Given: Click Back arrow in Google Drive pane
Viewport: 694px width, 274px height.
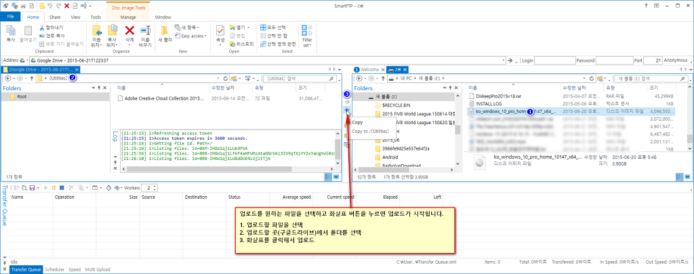Looking at the screenshot, I should coord(7,79).
